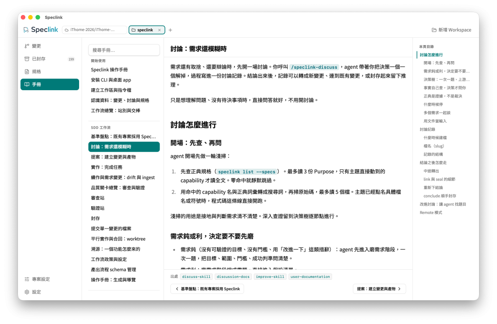Add a new tab with plus button
This screenshot has height=324, width=497.
point(170,30)
